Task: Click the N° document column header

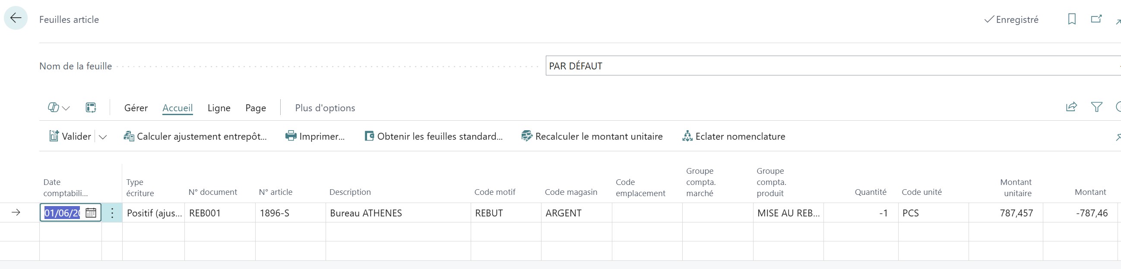Action: pyautogui.click(x=213, y=192)
